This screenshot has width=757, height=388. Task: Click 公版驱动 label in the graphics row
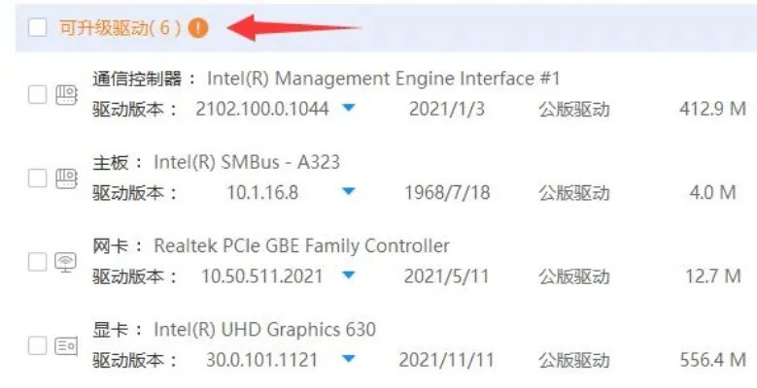[x=574, y=360]
